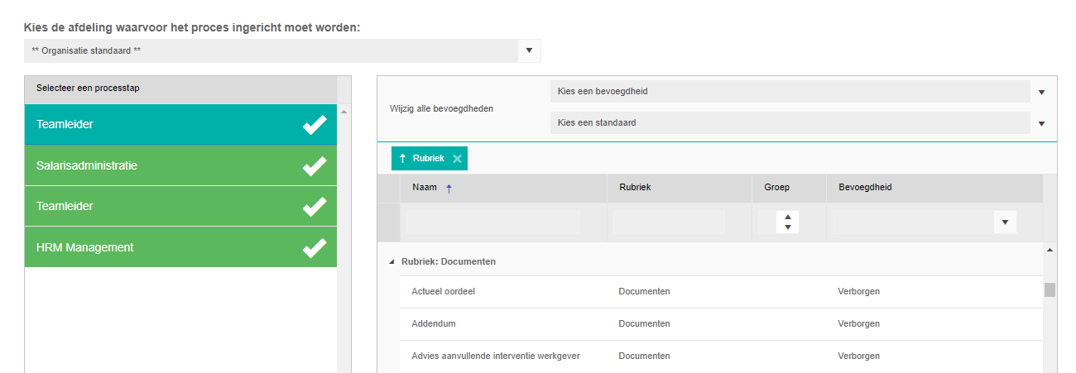Click the checkmark on first Teamleider step
Screen dimensions: 1076x373
click(315, 125)
